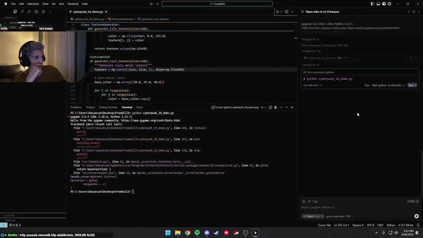Toggle the primary sidebar layout icon
This screenshot has height=238, width=423.
(x=372, y=4)
